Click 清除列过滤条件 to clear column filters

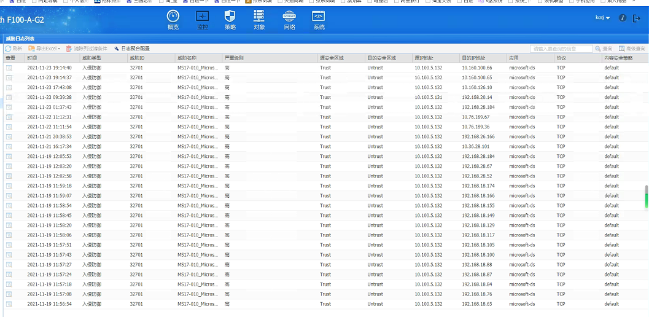tap(87, 49)
